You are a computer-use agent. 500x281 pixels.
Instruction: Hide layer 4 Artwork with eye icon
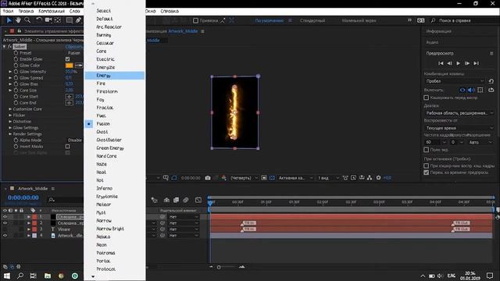pos(5,236)
